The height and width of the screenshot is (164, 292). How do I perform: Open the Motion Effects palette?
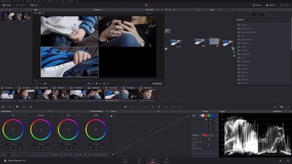coord(31,107)
